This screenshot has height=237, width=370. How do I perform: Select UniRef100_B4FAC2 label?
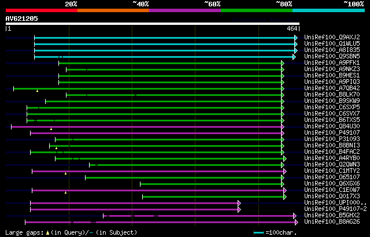point(332,152)
